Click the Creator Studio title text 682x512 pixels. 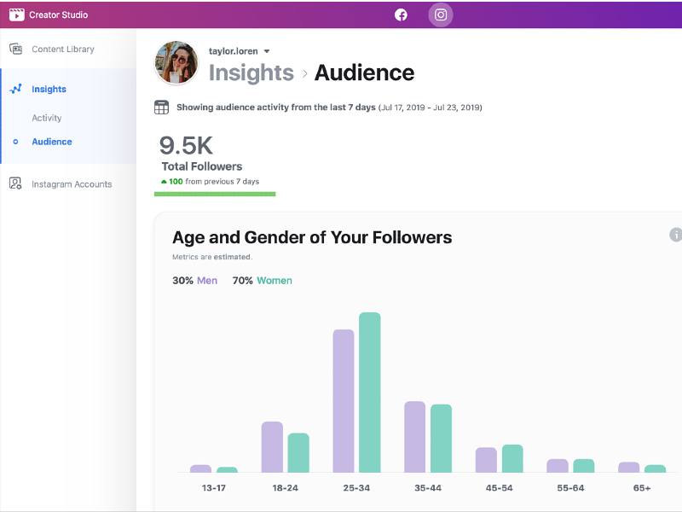58,15
